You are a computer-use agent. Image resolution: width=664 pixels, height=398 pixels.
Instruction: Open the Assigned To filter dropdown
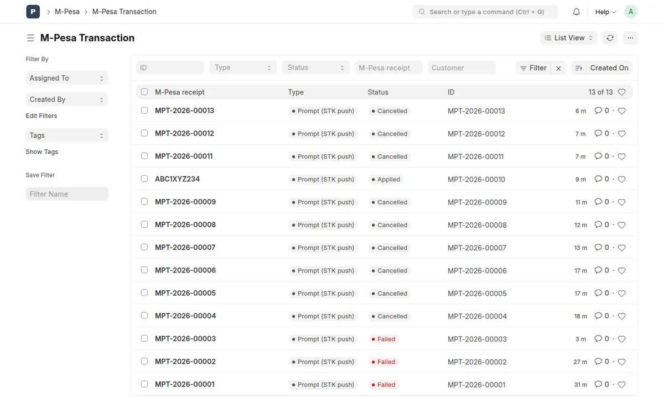[x=67, y=78]
